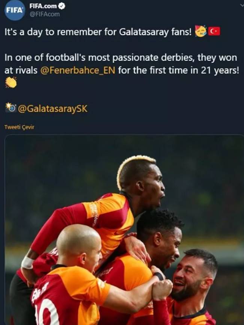244x325 pixels.
Task: Click the clapping hands emoji
Action: (x=11, y=82)
